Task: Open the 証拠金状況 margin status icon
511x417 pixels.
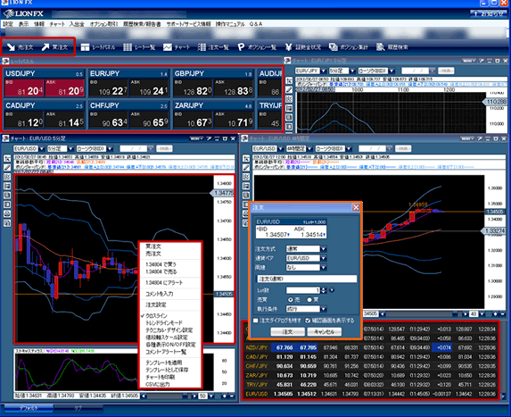Action: pos(302,47)
